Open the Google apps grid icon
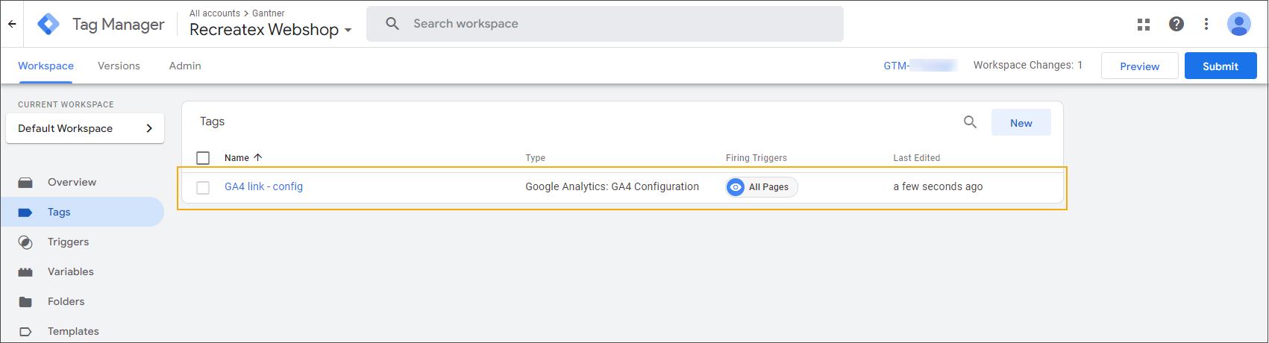The height and width of the screenshot is (343, 1269). [x=1143, y=24]
